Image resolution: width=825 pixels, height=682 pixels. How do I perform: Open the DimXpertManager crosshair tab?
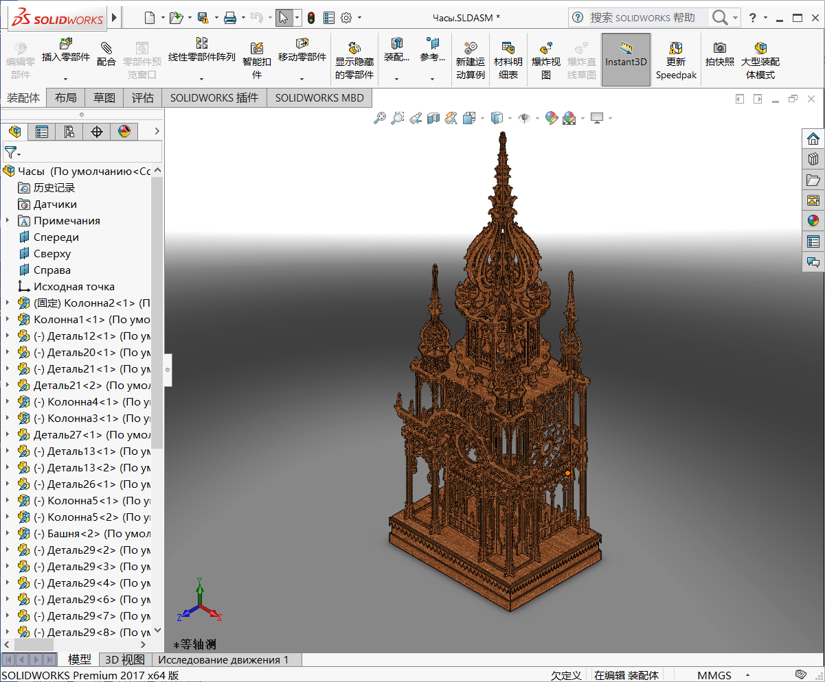click(x=97, y=132)
